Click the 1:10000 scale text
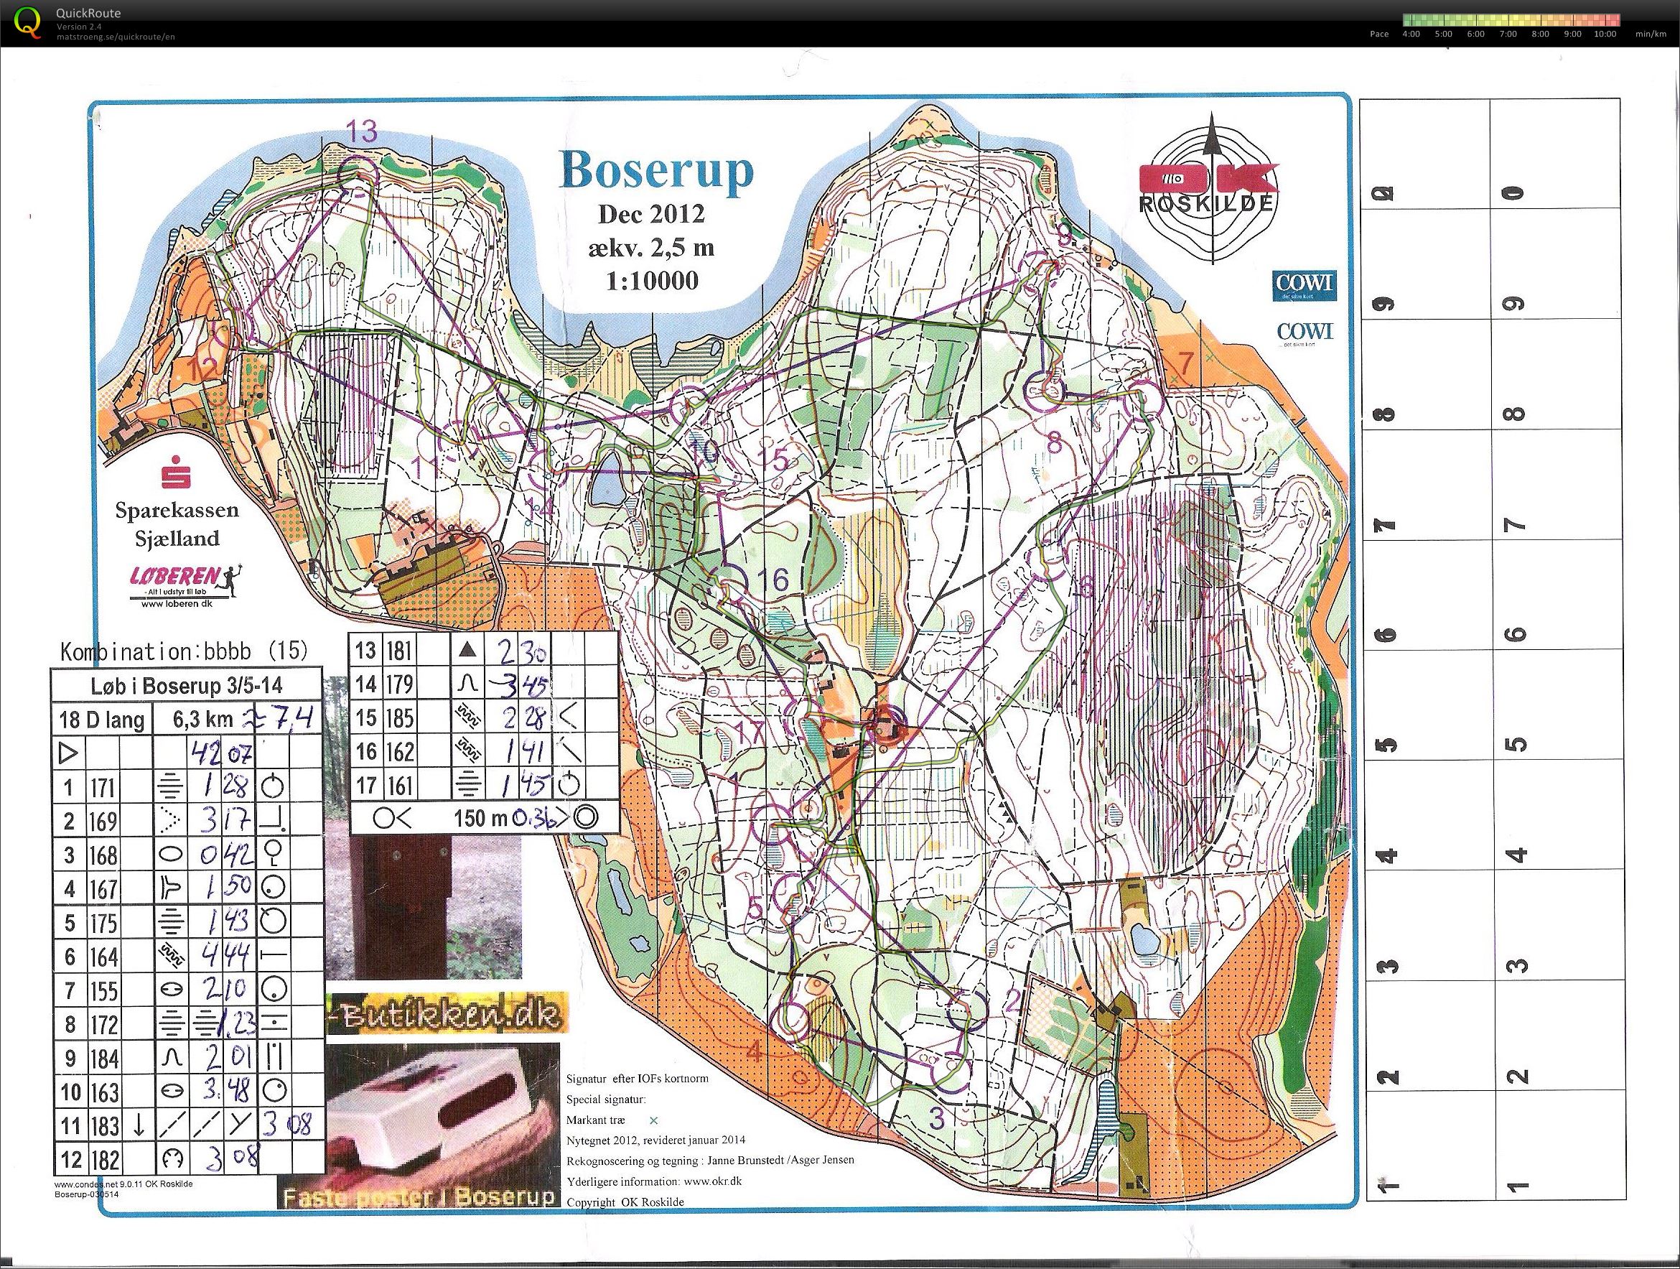1680x1269 pixels. [x=653, y=281]
